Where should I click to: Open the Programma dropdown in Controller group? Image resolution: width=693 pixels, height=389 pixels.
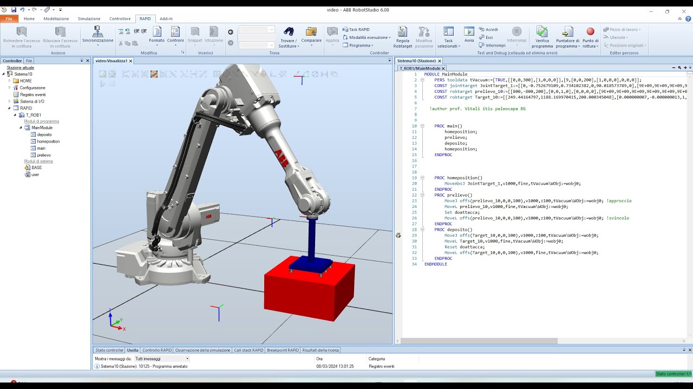[358, 45]
